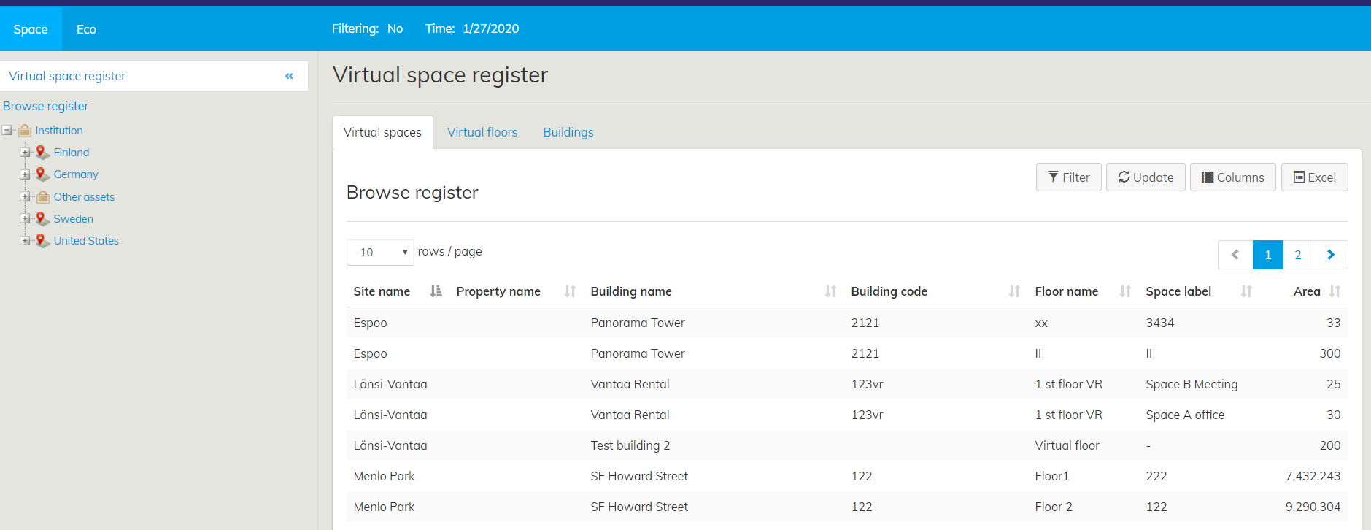
Task: Sort by Floor name column icon
Action: [x=1125, y=291]
